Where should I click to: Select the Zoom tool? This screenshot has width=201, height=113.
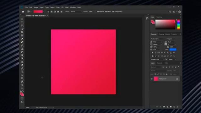[x=22, y=85]
